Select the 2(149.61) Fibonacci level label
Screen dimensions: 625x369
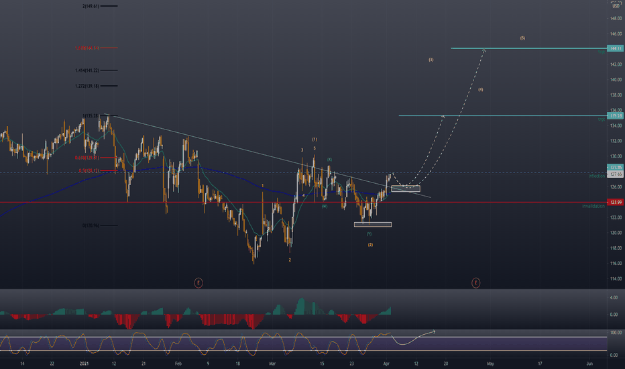pyautogui.click(x=91, y=6)
